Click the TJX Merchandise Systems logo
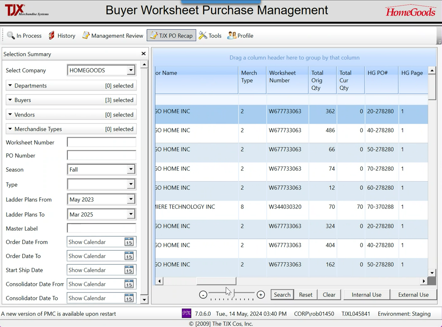 coord(26,10)
